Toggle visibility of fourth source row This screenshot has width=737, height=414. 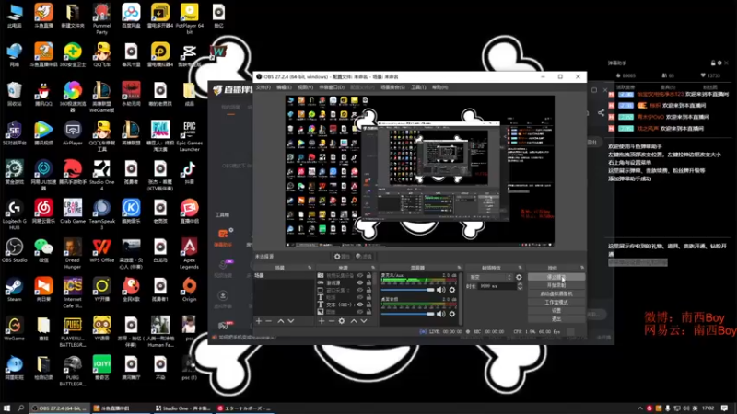click(x=360, y=297)
